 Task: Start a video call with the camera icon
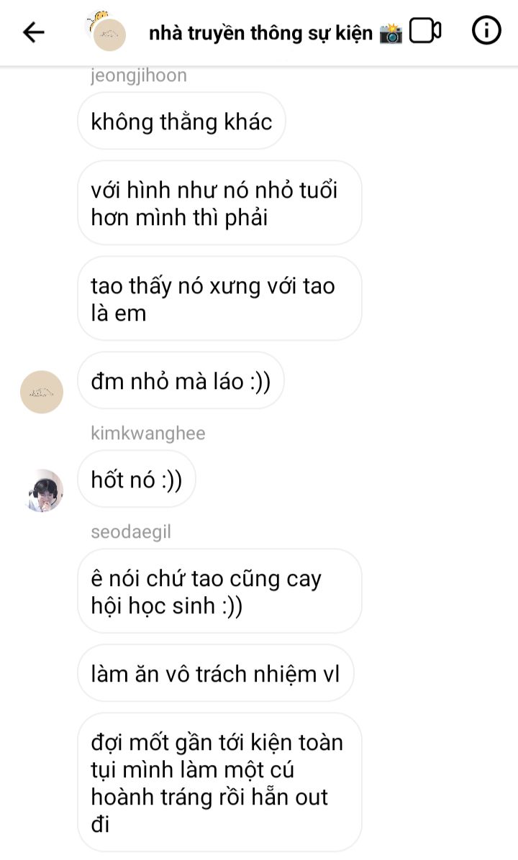click(425, 31)
